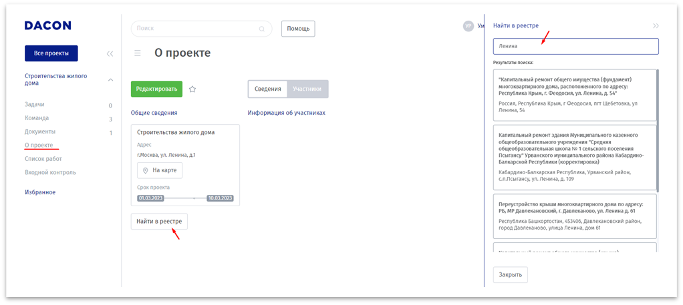Click the registry search field with Ленина
The image size is (683, 305).
[575, 46]
